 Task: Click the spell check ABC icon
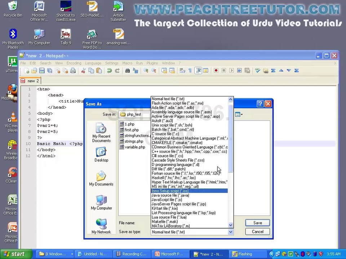pyautogui.click(x=257, y=71)
